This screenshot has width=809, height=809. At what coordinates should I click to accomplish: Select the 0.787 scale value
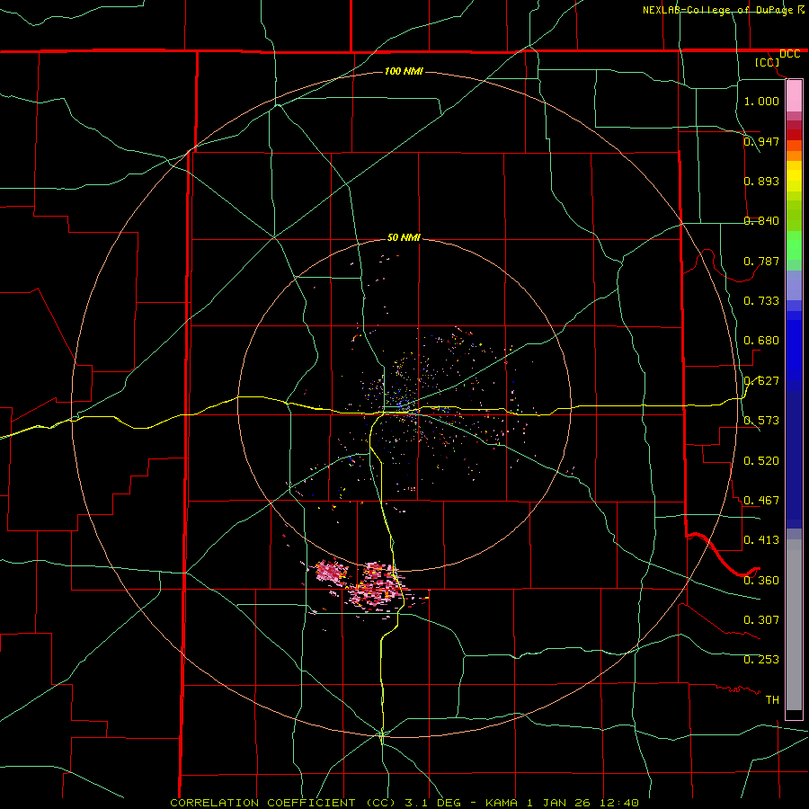[761, 261]
